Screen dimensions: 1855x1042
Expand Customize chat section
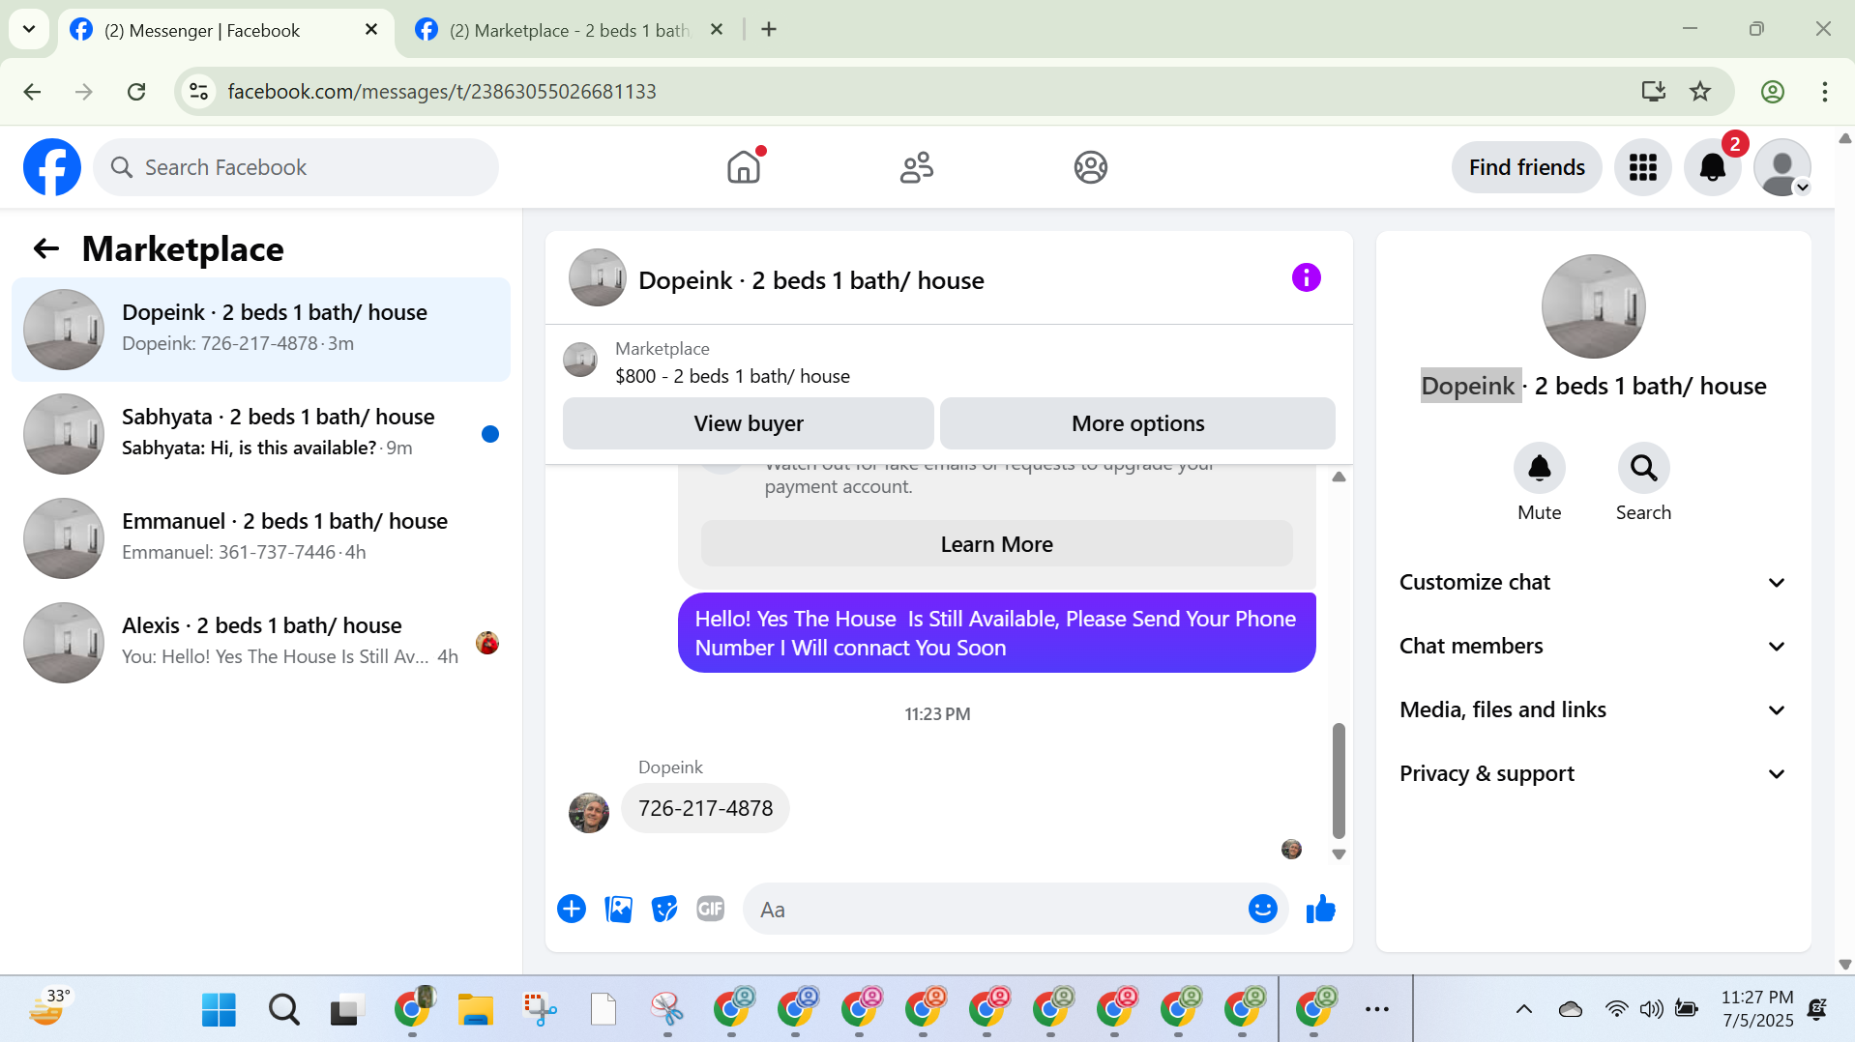pyautogui.click(x=1592, y=582)
